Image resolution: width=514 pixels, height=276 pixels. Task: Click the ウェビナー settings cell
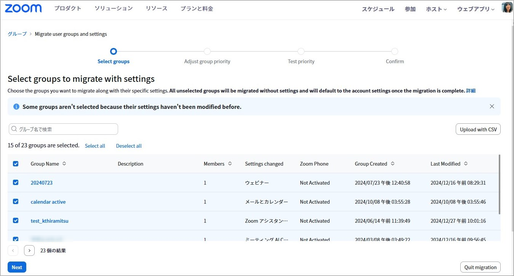257,183
